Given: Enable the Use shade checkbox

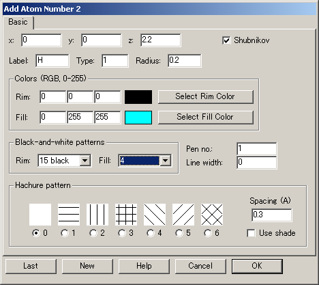Looking at the screenshot, I should click(251, 233).
